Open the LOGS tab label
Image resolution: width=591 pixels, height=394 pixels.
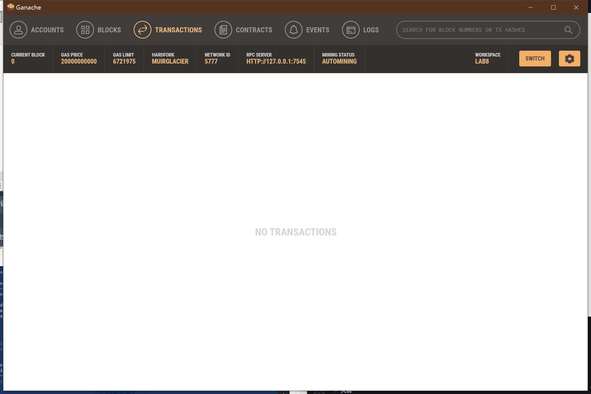click(x=371, y=30)
